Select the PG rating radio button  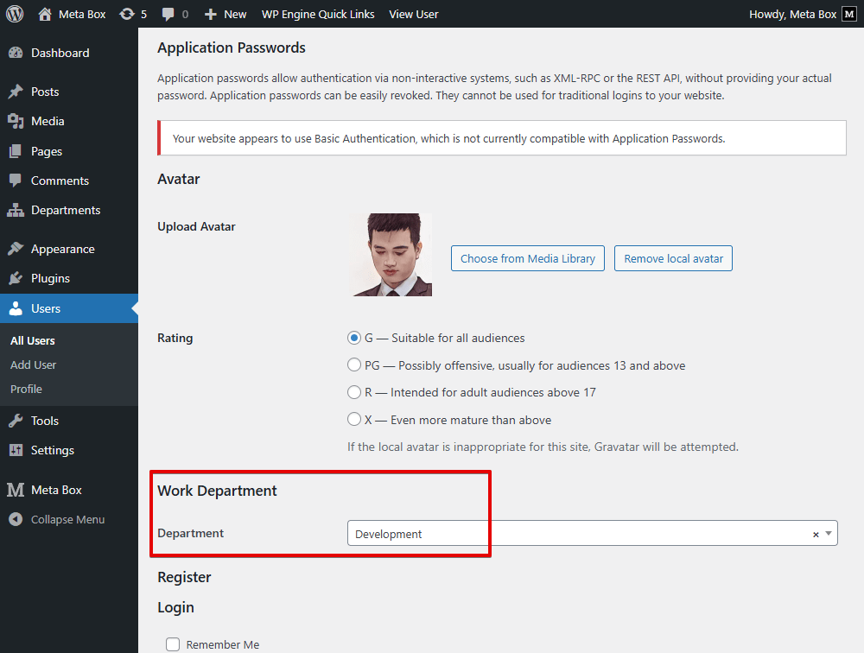(x=354, y=365)
